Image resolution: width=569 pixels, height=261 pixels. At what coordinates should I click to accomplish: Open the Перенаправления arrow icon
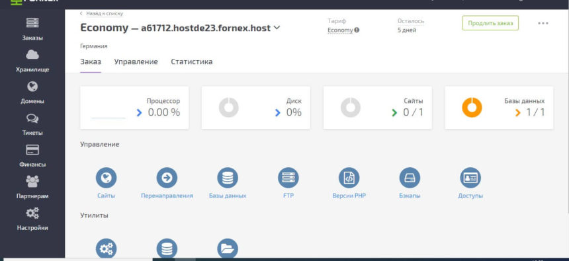(167, 178)
